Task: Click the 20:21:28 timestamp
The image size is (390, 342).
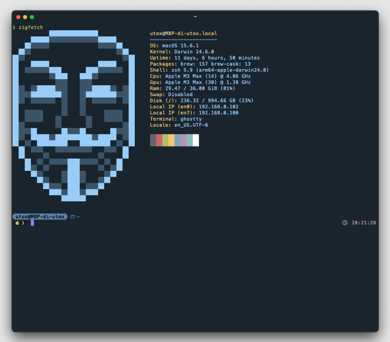Action: [364, 223]
